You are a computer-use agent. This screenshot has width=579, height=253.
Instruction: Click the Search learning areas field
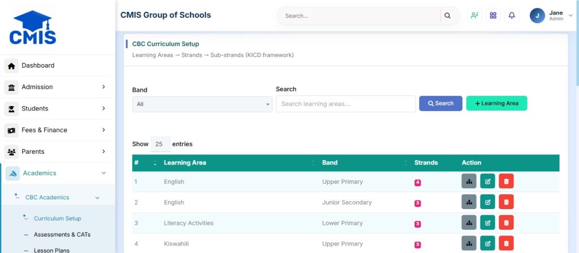click(345, 104)
